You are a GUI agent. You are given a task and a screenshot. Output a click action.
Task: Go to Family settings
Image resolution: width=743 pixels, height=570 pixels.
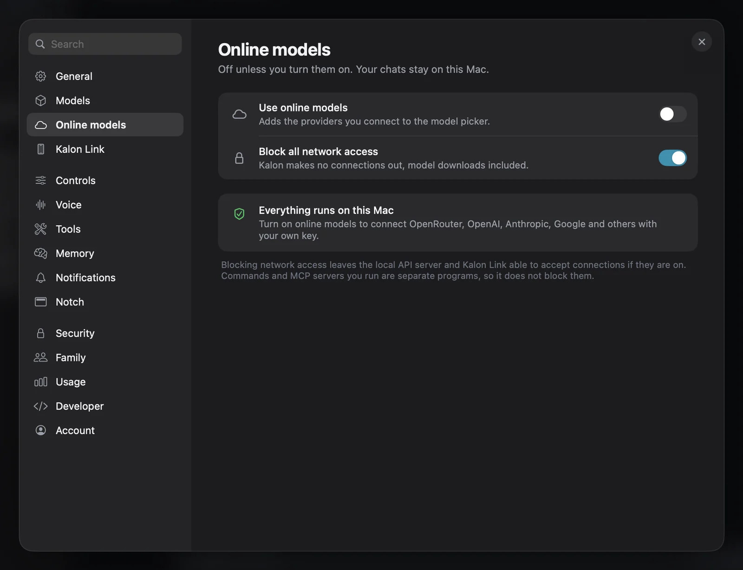[x=105, y=357]
